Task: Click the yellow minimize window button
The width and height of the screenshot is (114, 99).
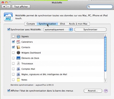Action: click(x=6, y=2)
